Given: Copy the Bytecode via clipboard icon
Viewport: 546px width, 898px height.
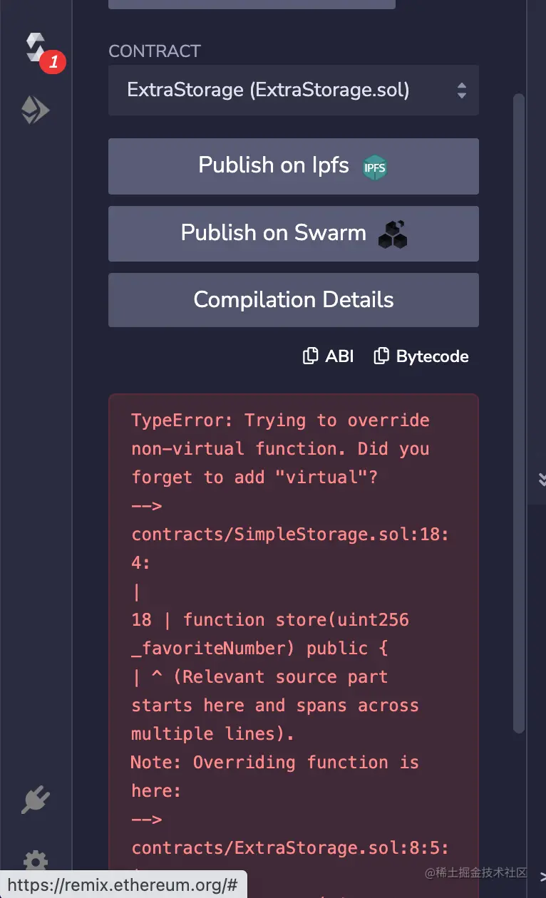Looking at the screenshot, I should 381,356.
